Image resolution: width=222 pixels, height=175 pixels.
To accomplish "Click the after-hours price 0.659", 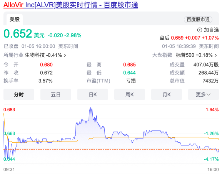I will click(177, 38).
